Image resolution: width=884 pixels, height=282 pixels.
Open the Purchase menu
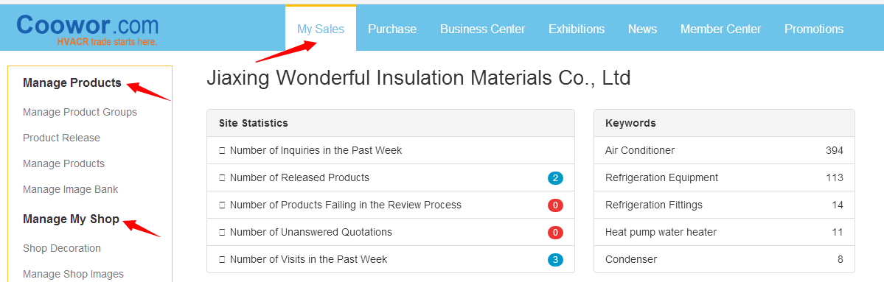[x=392, y=29]
